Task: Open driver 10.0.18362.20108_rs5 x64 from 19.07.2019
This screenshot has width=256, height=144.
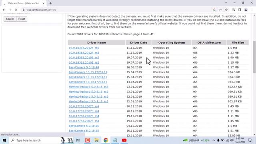Action: 84,58
